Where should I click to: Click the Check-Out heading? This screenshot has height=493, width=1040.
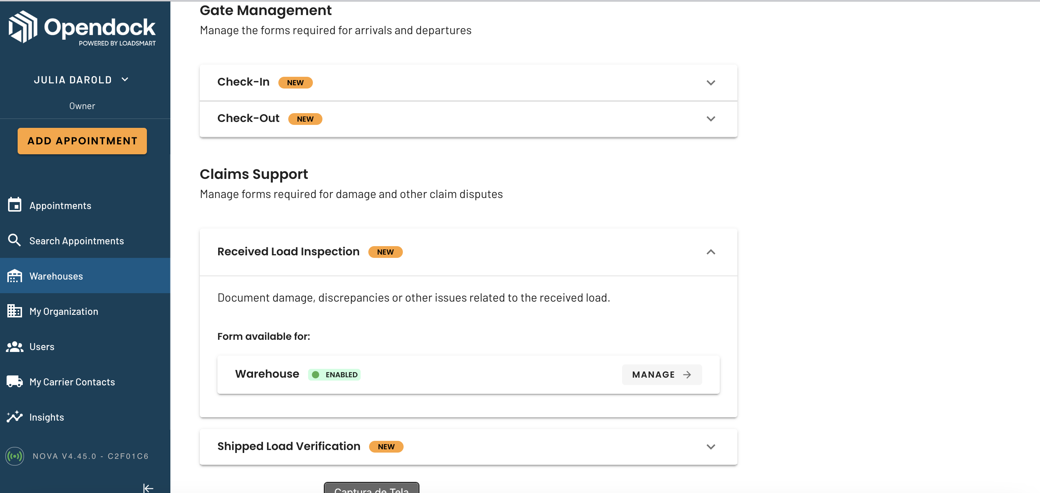tap(248, 118)
